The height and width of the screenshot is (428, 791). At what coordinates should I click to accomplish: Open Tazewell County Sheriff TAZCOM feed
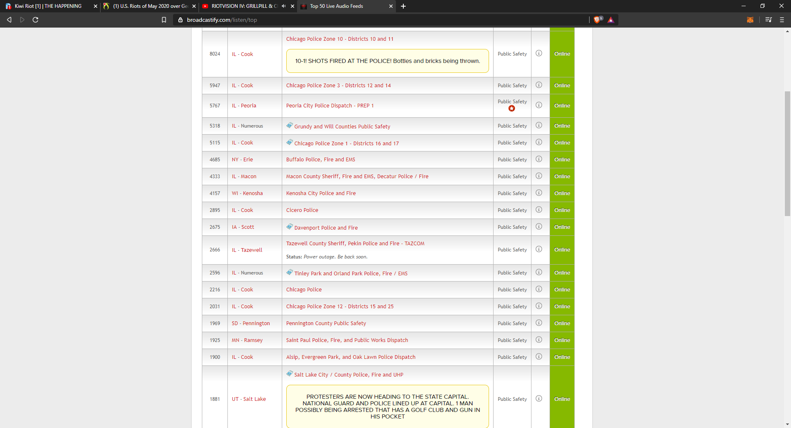coord(355,244)
